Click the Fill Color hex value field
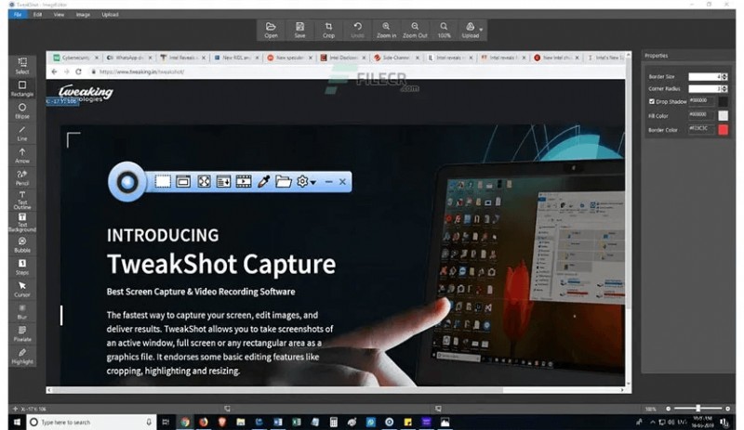This screenshot has height=430, width=744. click(702, 115)
